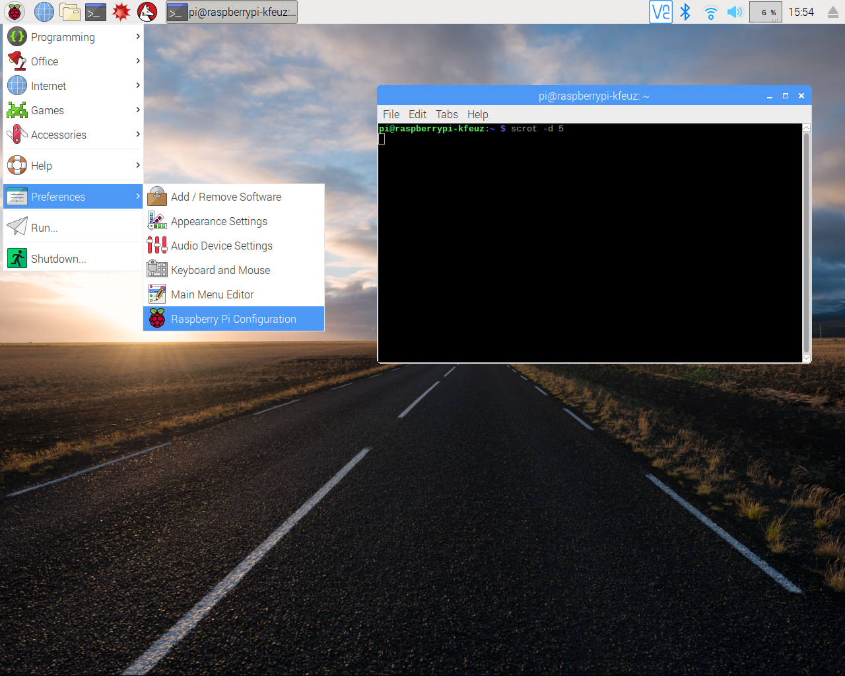Viewport: 845px width, 676px height.
Task: Click the Games space invader icon
Action: 17,110
